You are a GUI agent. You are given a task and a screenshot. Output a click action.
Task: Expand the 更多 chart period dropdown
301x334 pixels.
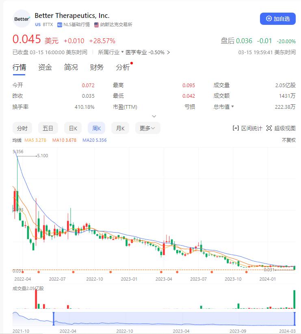tap(147, 128)
